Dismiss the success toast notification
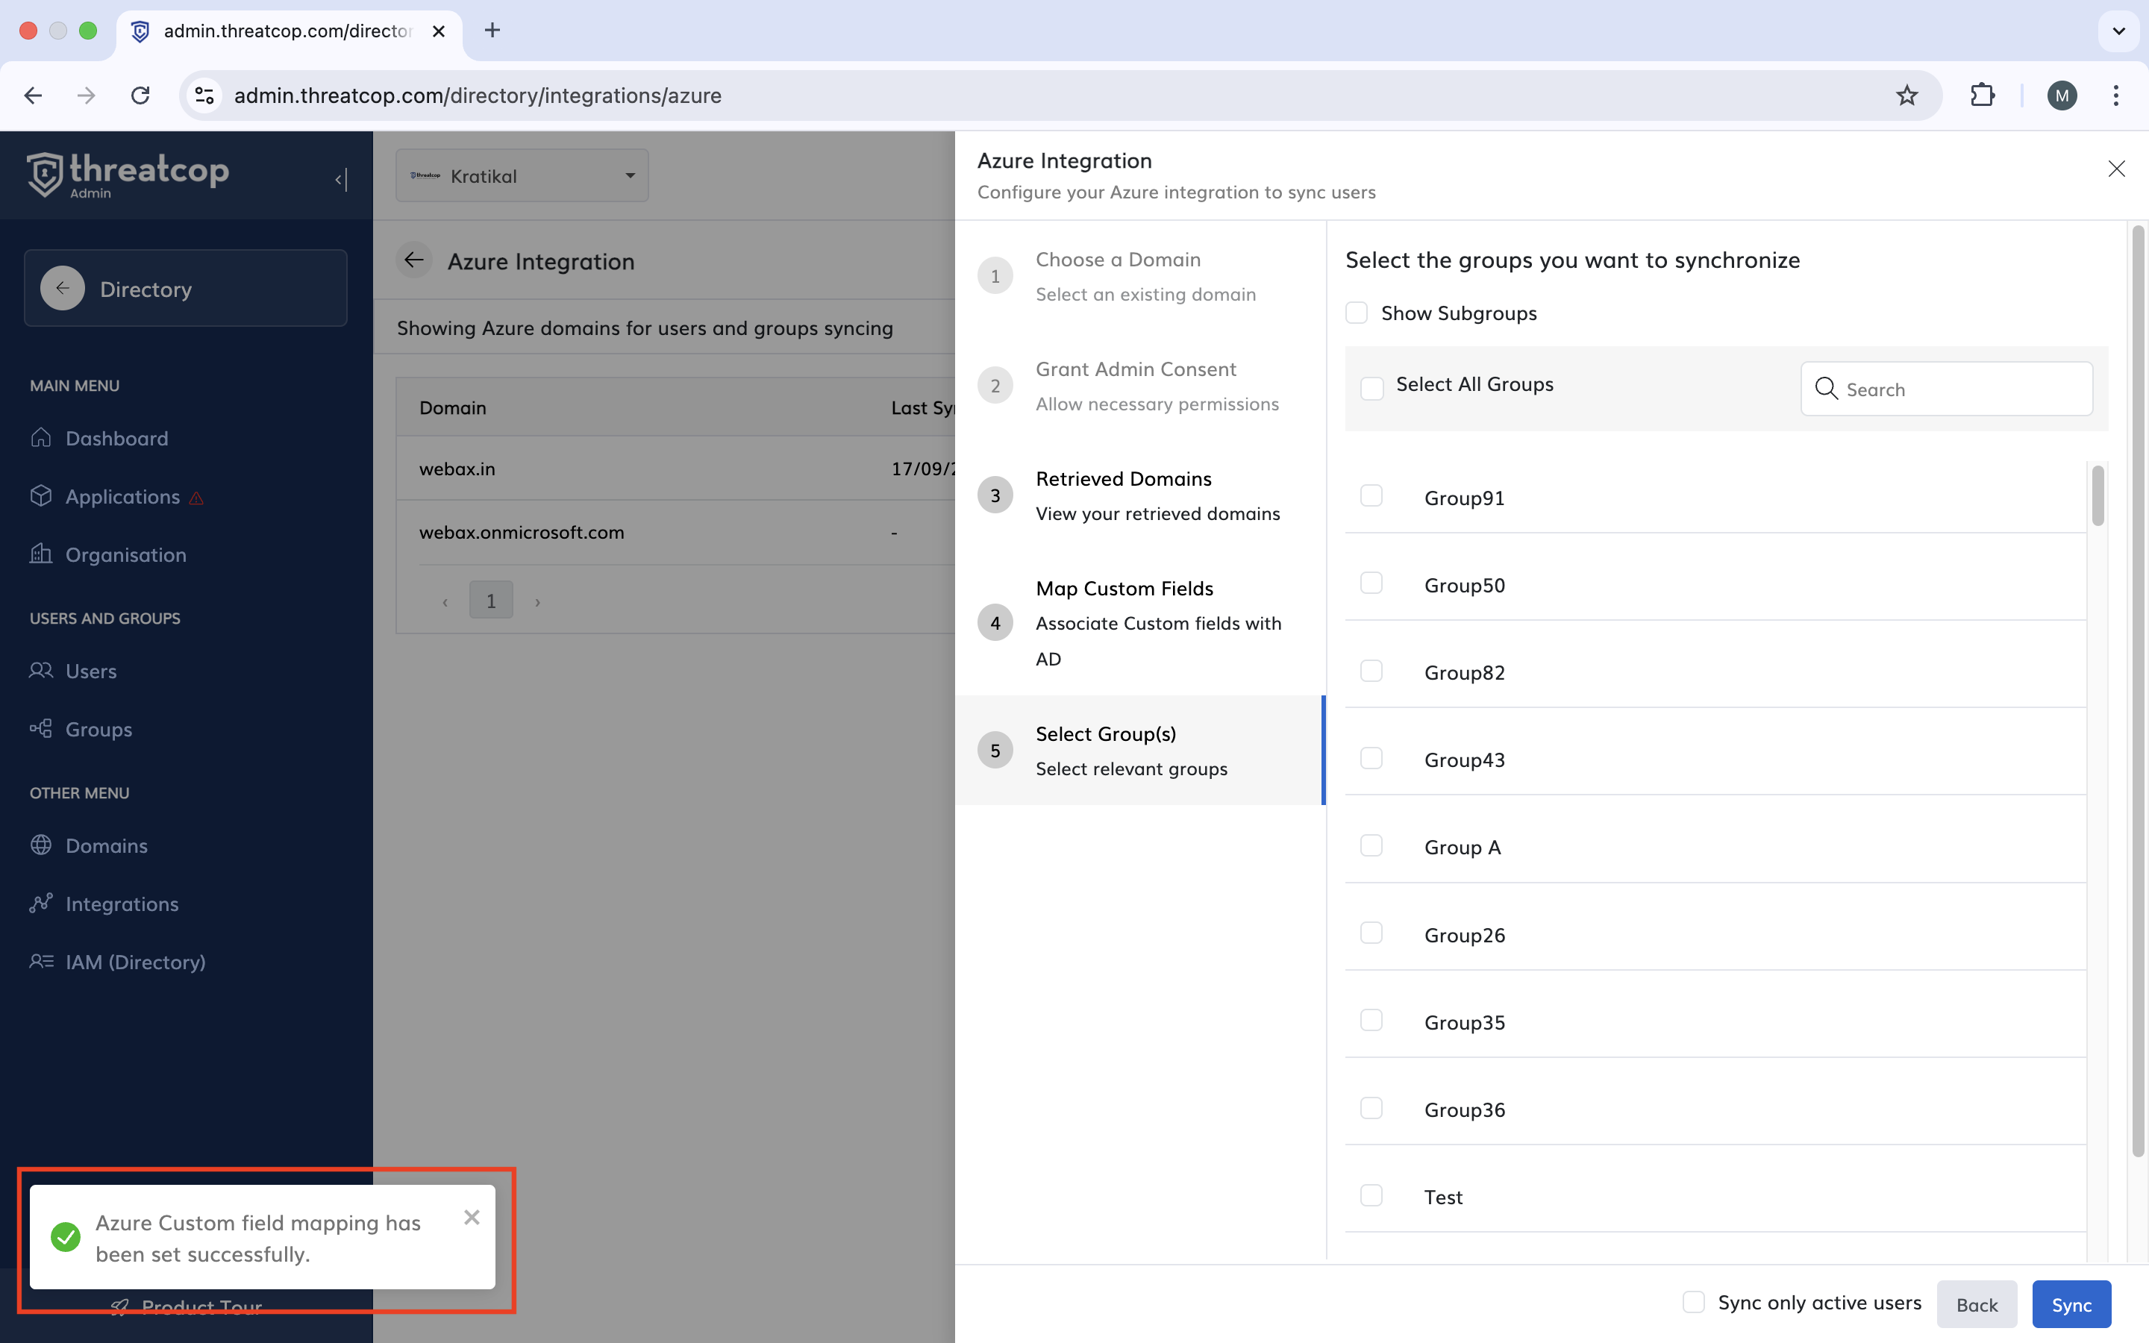 [472, 1217]
